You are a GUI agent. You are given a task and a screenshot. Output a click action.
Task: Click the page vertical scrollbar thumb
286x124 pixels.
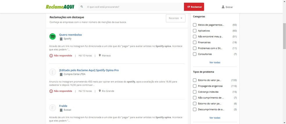284,36
